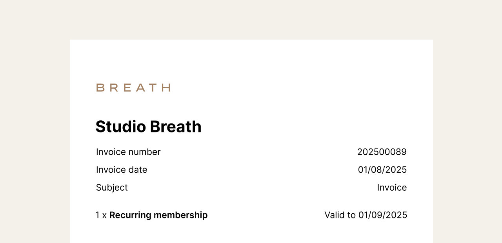
Task: Click the letter B in logo
Action: pos(100,88)
